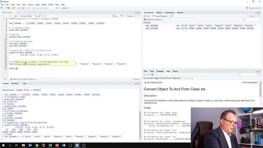
Task: Clear environment objects with broom icon
Action: coord(172,16)
